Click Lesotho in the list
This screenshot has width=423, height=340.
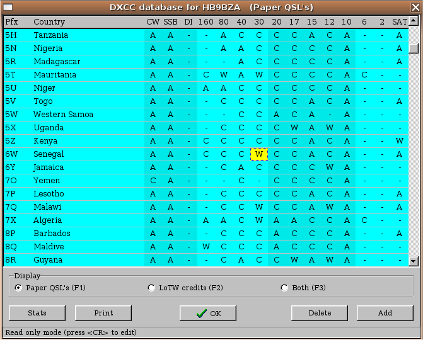click(49, 193)
